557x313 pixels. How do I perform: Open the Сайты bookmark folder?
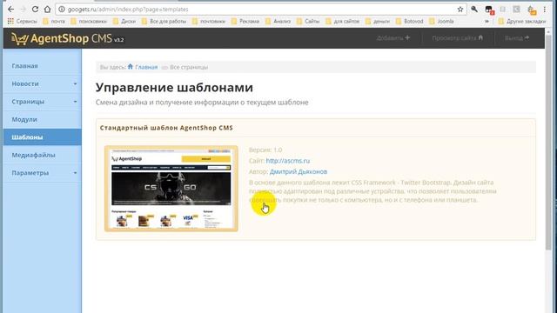coord(308,21)
